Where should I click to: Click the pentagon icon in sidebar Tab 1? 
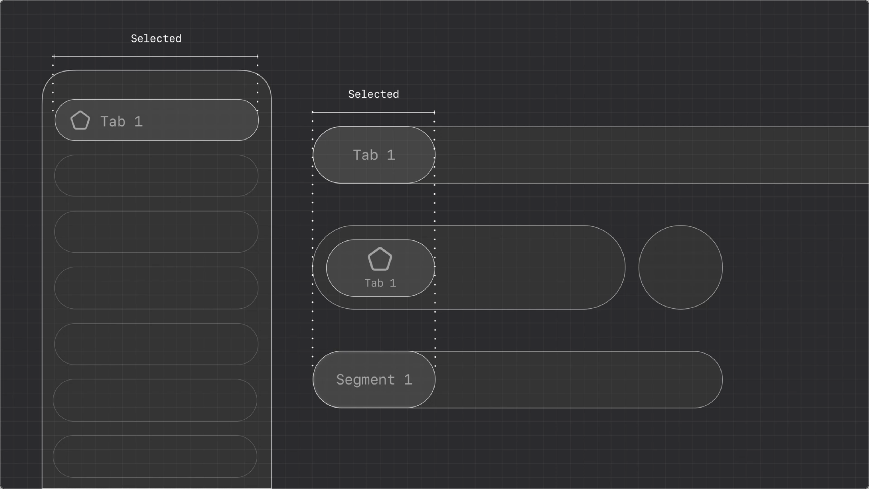tap(80, 120)
